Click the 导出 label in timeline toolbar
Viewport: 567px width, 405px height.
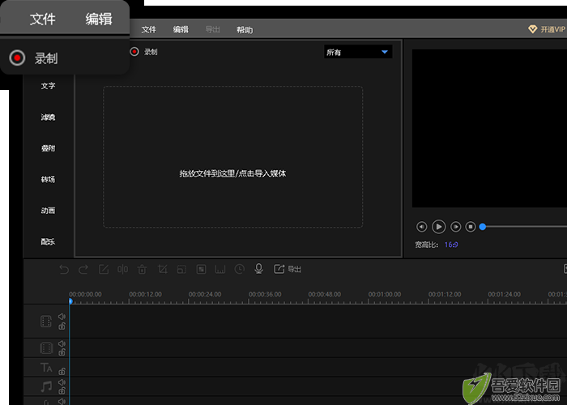click(x=294, y=270)
